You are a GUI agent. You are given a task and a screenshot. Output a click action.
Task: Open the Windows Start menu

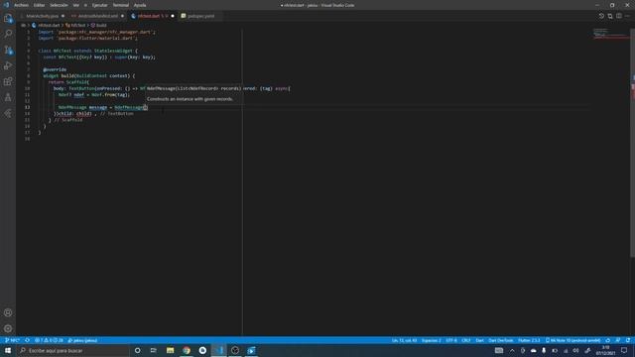click(8, 350)
